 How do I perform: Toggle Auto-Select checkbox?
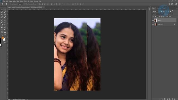tap(11, 4)
